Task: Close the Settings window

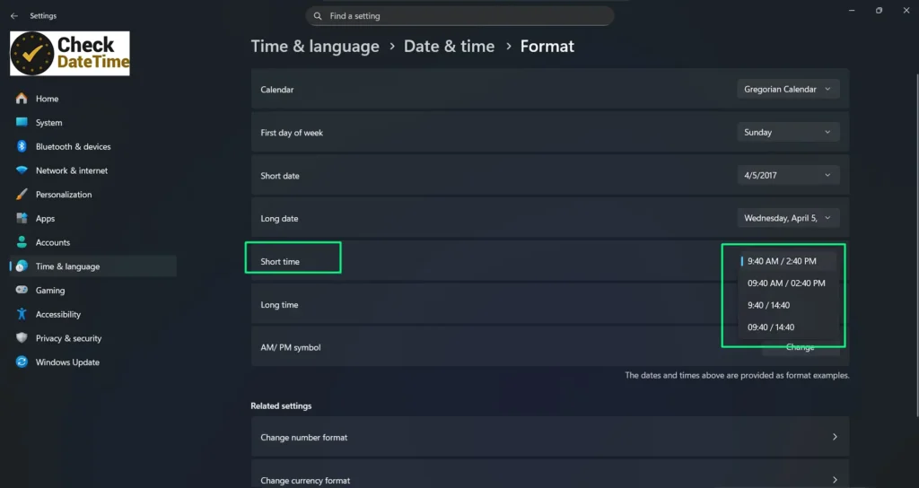Action: point(906,11)
